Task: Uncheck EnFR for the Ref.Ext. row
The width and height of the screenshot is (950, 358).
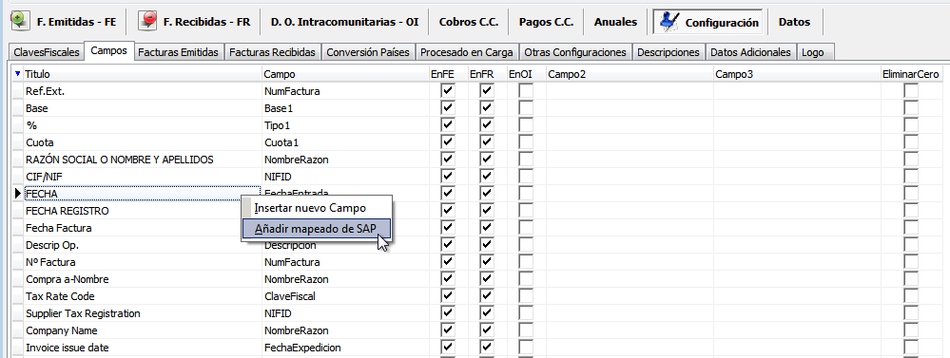Action: click(x=487, y=91)
